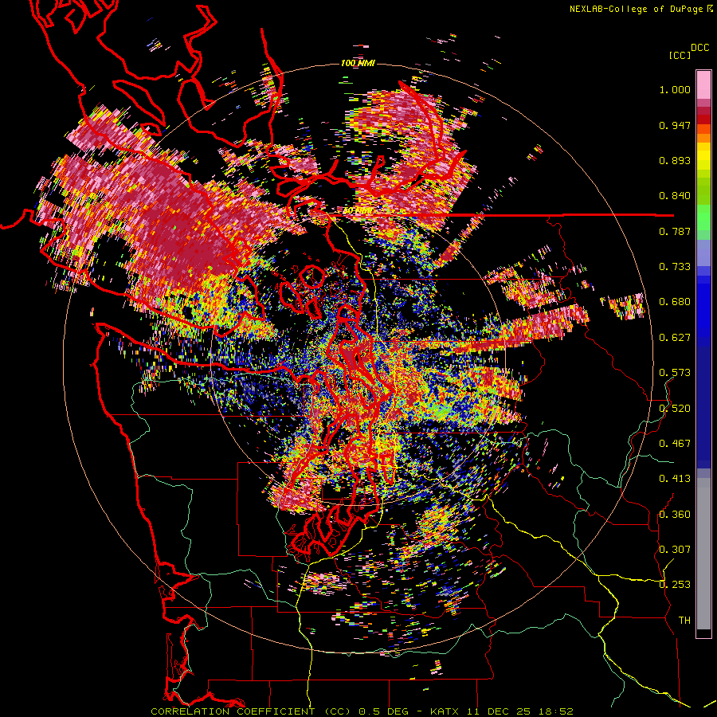Click the TH threshold label in legend
The width and height of the screenshot is (717, 717).
[684, 621]
